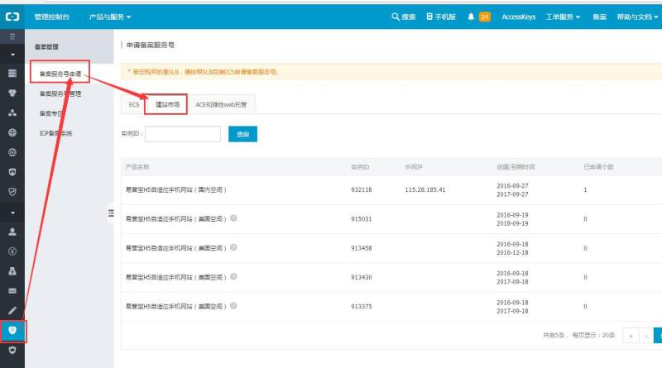Focus the 实例ID input field
This screenshot has width=662, height=368.
[183, 134]
